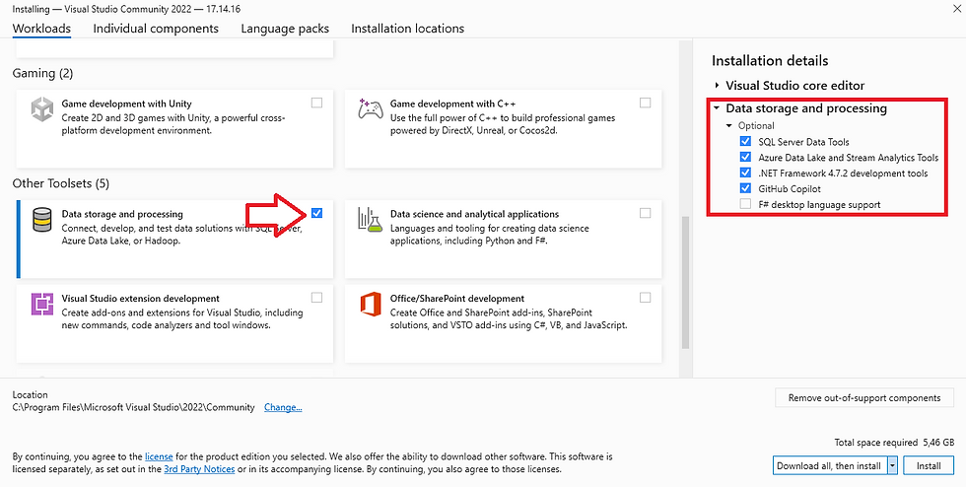The width and height of the screenshot is (966, 487).
Task: Click the Visual Studio extension development icon
Action: coord(42,303)
